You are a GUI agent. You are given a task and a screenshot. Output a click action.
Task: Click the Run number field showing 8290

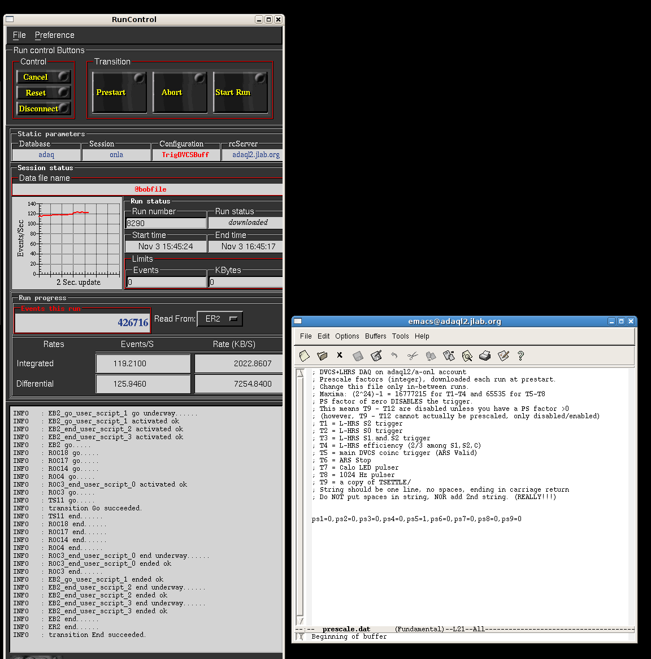tap(166, 223)
